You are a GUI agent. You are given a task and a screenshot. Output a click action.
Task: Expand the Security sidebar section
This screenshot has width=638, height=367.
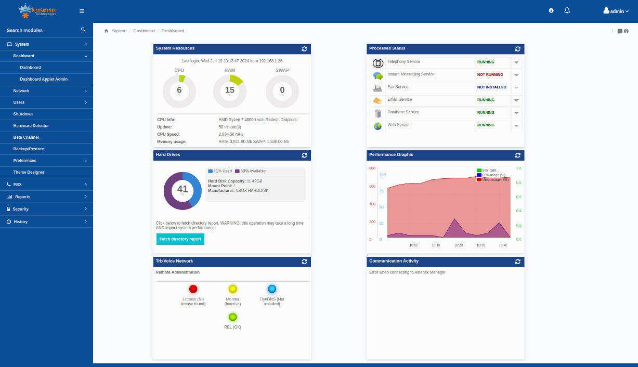pos(46,209)
